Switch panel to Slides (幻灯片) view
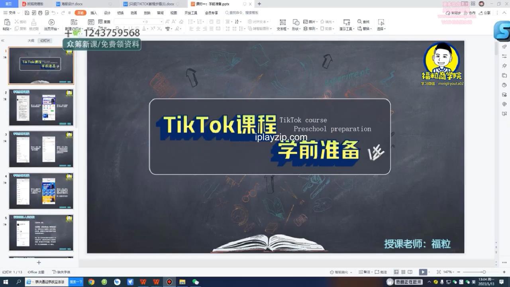The height and width of the screenshot is (287, 510). pyautogui.click(x=45, y=41)
